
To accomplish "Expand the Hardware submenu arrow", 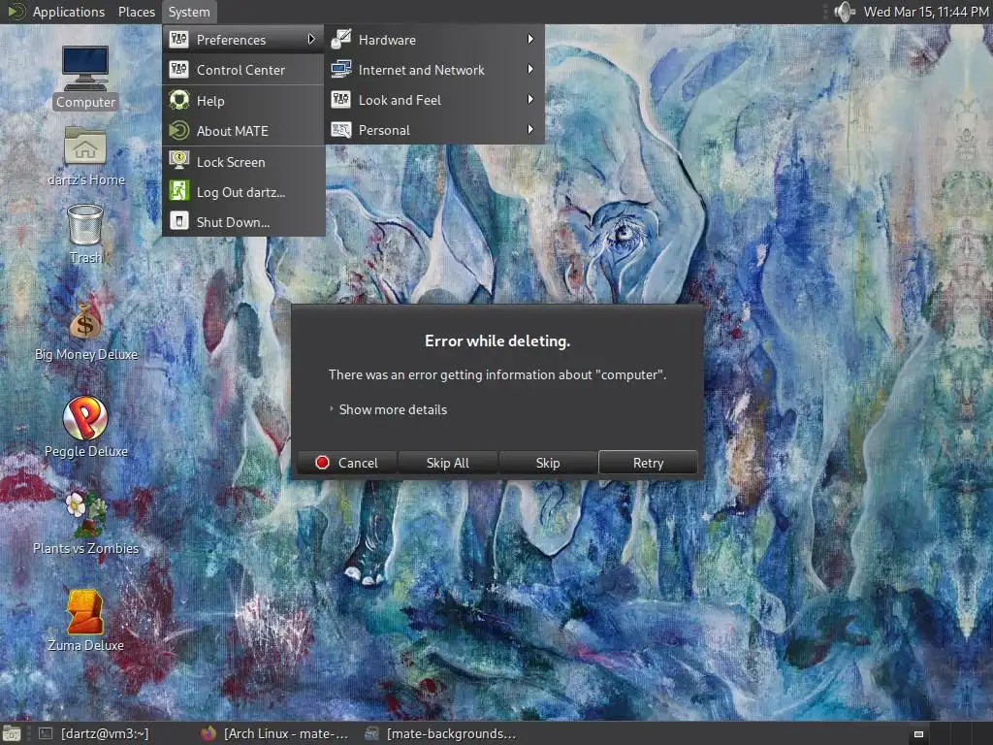I will click(x=530, y=39).
